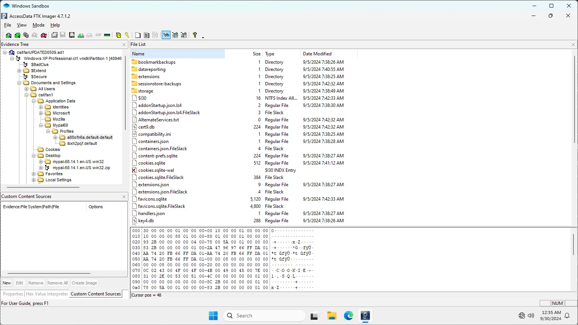Expand the Identities folder node
Viewport: 578px width, 325px height.
(x=41, y=107)
